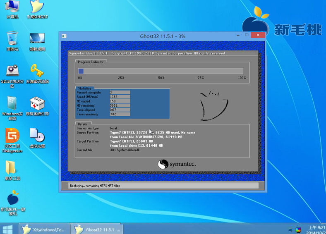
Task: Click the Time elapsed value 0:07
Action: [x=120, y=110]
